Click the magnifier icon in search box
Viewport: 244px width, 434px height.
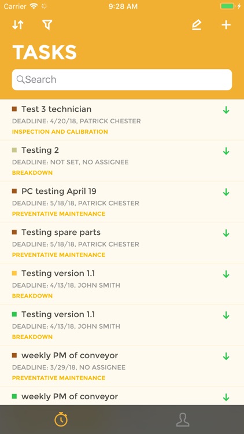click(x=20, y=79)
